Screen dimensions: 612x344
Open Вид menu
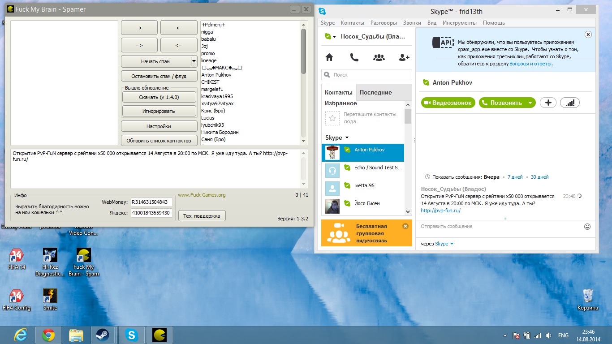pos(432,23)
